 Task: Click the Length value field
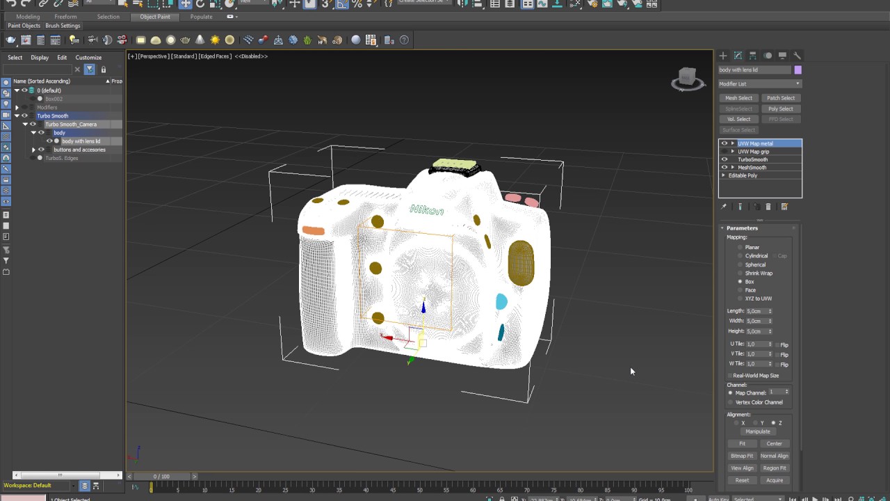[756, 311]
